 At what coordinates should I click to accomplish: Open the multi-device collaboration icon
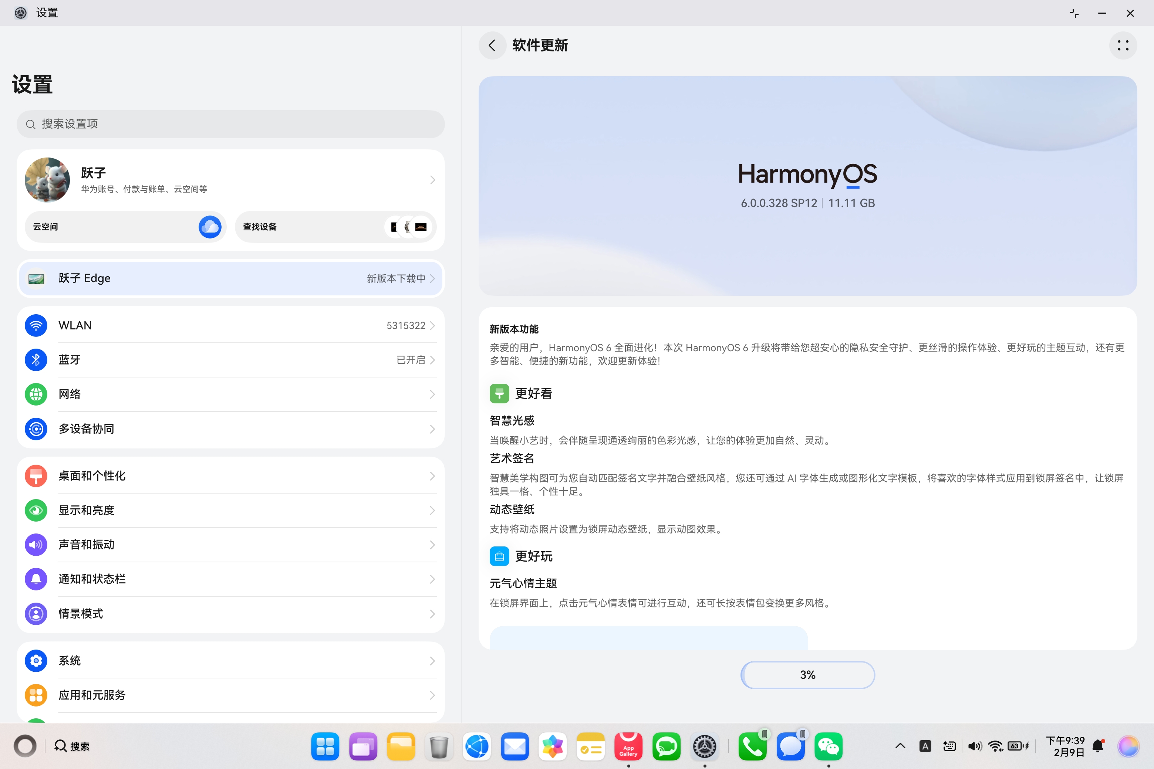36,429
